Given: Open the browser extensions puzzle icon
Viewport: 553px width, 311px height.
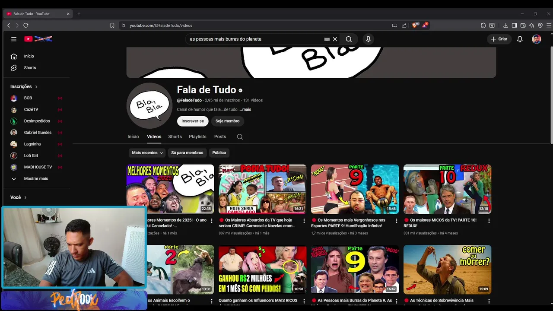Looking at the screenshot, I should [483, 25].
